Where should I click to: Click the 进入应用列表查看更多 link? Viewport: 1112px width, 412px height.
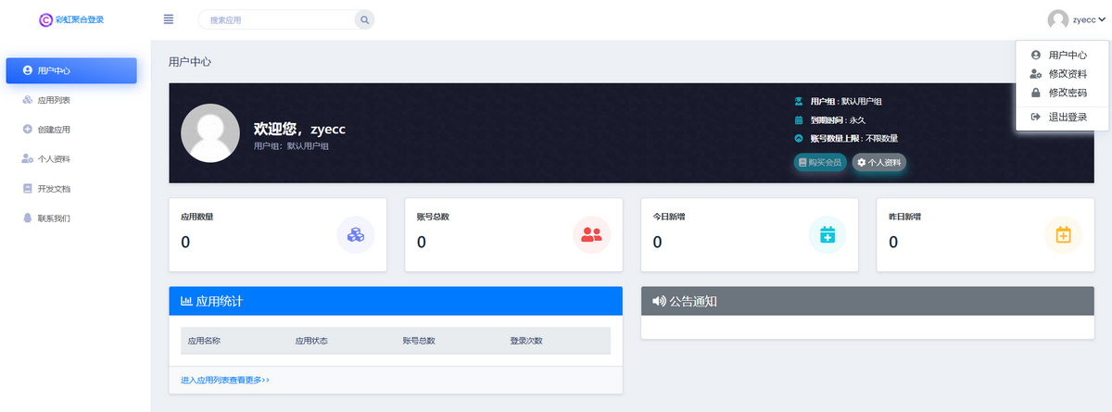[225, 380]
